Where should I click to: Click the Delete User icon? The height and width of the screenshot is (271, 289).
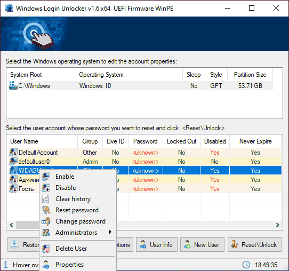point(46,249)
